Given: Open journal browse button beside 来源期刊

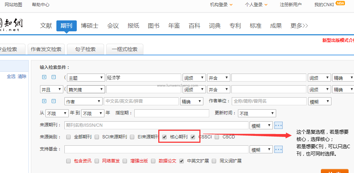Looking at the screenshot, I should tap(278, 125).
